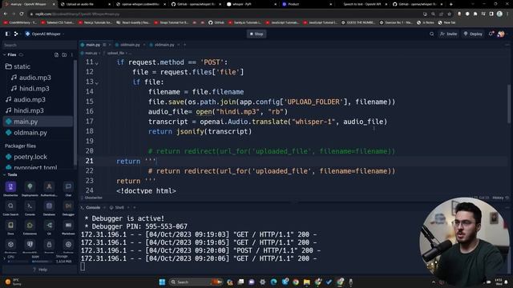
Task: Collapse the Files section
Action: coord(4,55)
